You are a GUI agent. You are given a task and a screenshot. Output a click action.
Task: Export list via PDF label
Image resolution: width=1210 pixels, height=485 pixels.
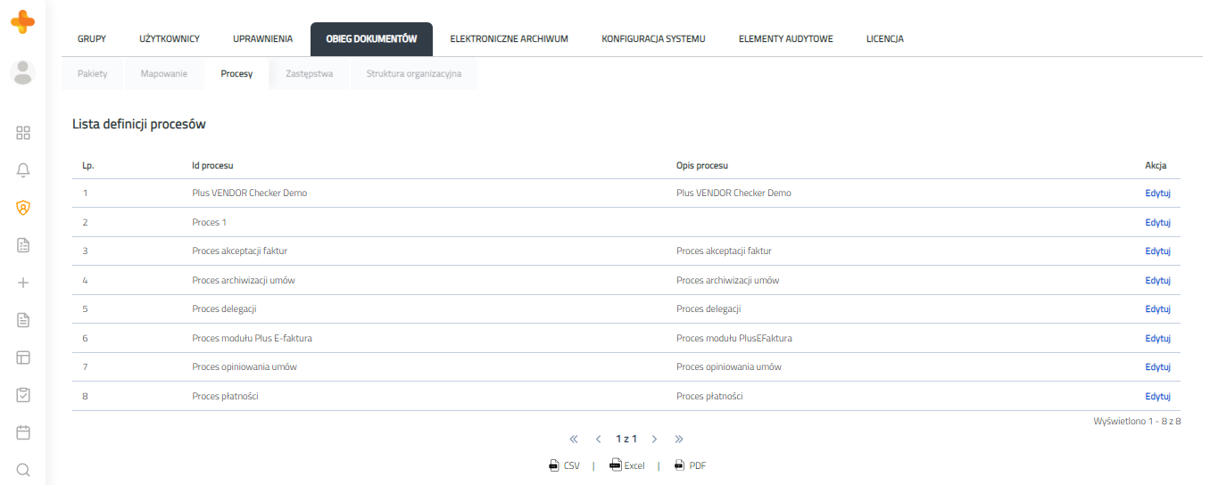pyautogui.click(x=698, y=465)
